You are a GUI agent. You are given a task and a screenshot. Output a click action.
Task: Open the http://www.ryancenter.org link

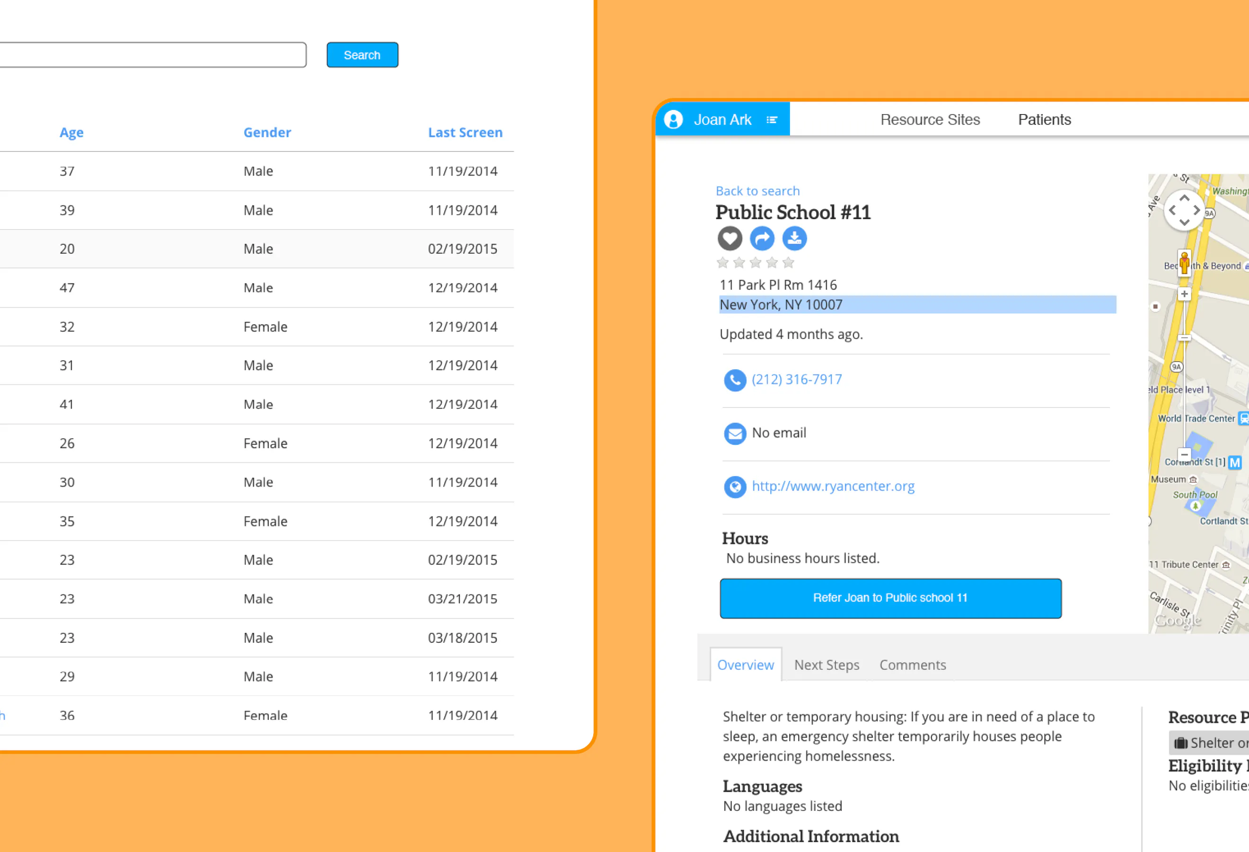click(833, 487)
